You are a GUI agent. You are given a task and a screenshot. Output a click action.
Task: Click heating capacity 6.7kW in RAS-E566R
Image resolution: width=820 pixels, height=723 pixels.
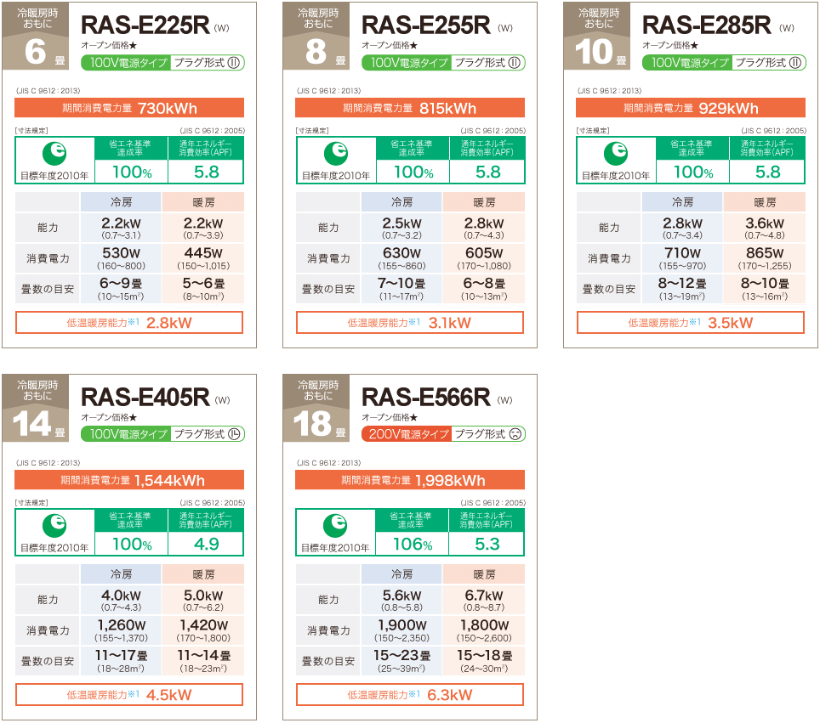click(484, 595)
